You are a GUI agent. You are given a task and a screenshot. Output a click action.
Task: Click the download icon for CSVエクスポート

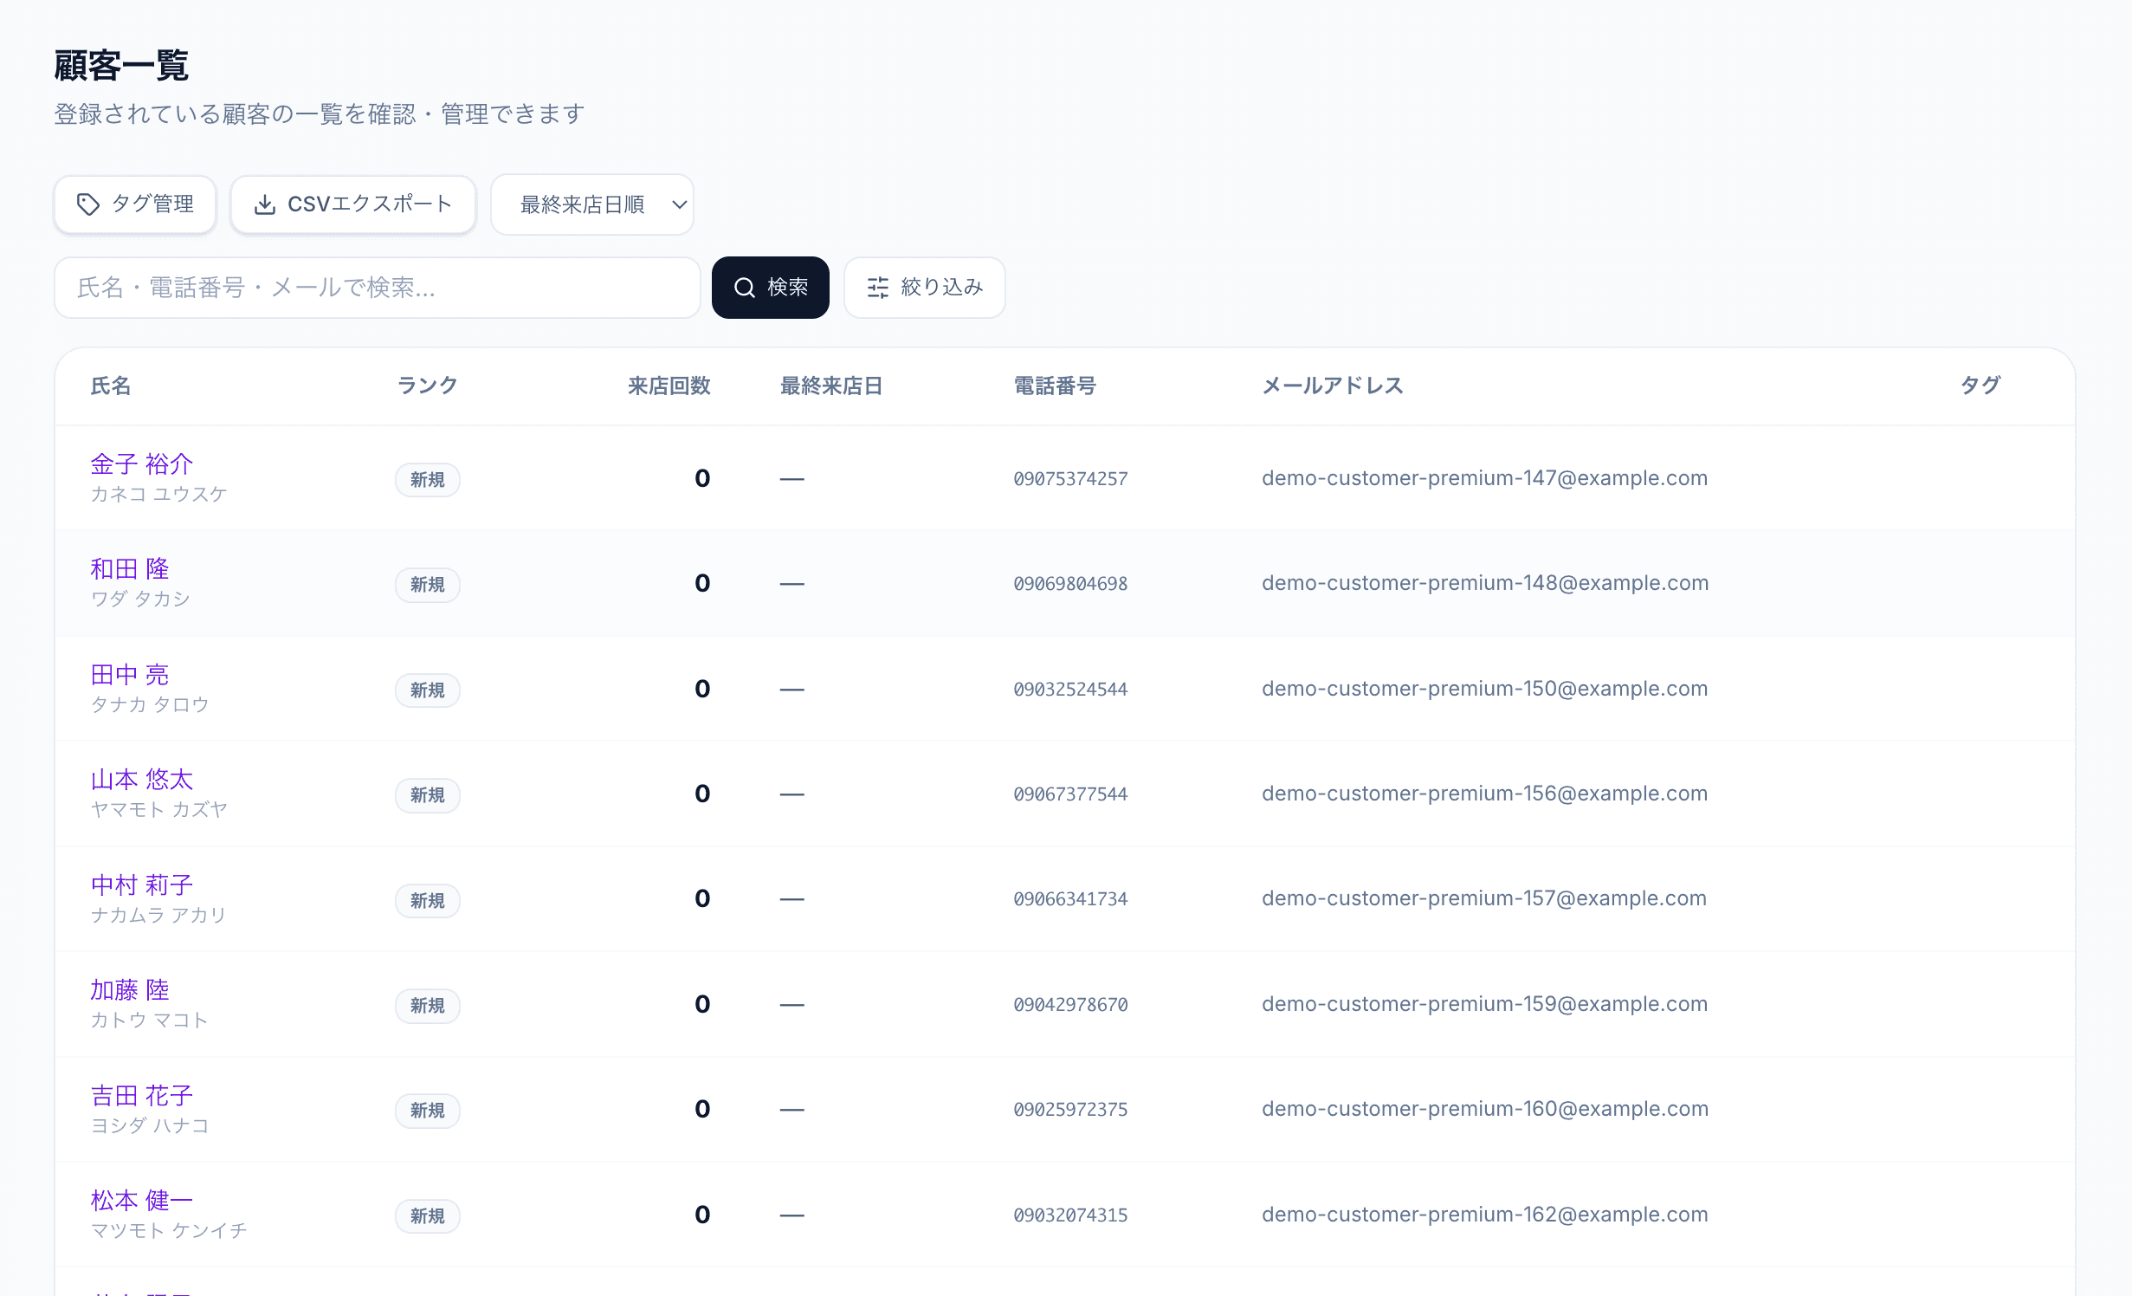265,204
